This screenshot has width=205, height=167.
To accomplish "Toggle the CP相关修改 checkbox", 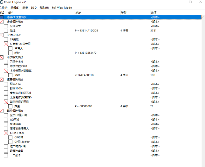I will (x=6, y=133).
